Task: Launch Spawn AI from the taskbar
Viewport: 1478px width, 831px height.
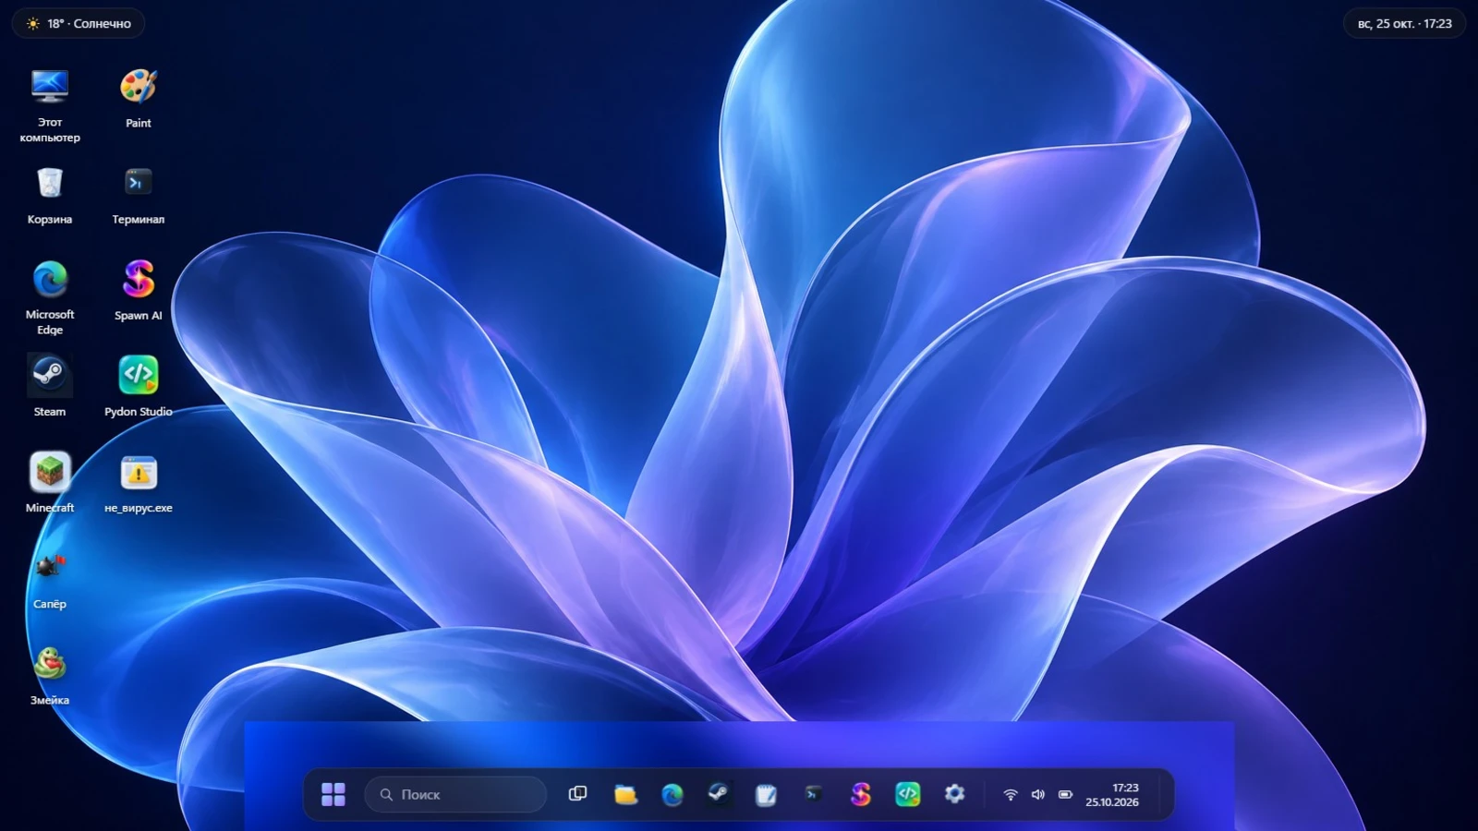Action: click(860, 794)
